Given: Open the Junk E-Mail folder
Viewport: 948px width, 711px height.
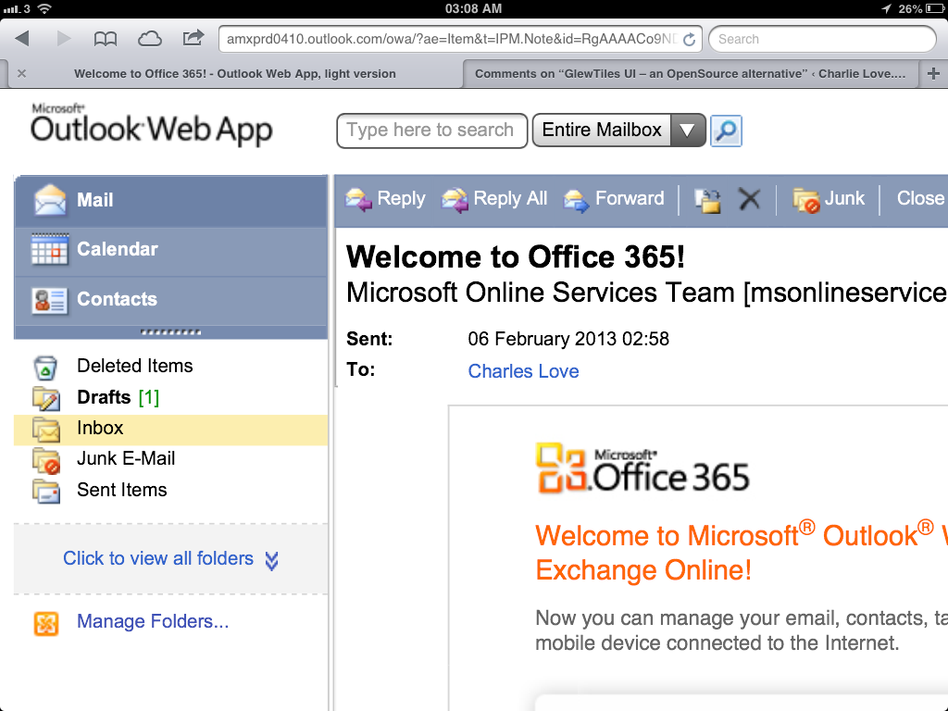Looking at the screenshot, I should click(x=126, y=459).
